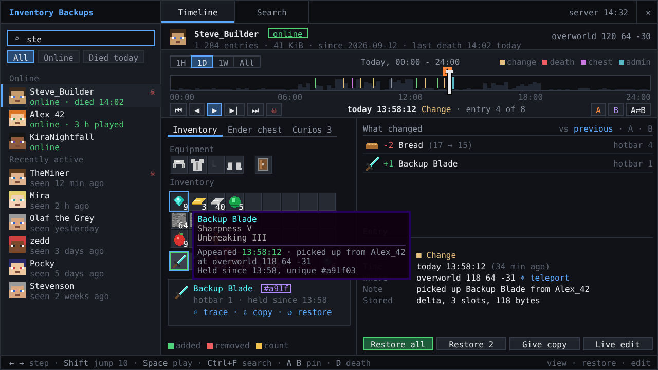This screenshot has height=370, width=658.
Task: Set timeline range to 1H
Action: 180,62
